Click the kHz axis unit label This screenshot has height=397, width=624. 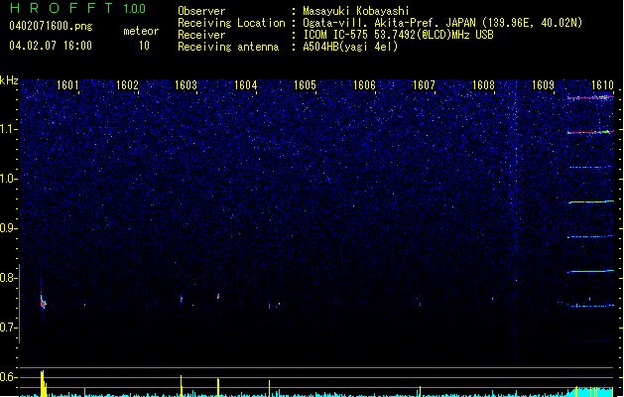point(9,80)
